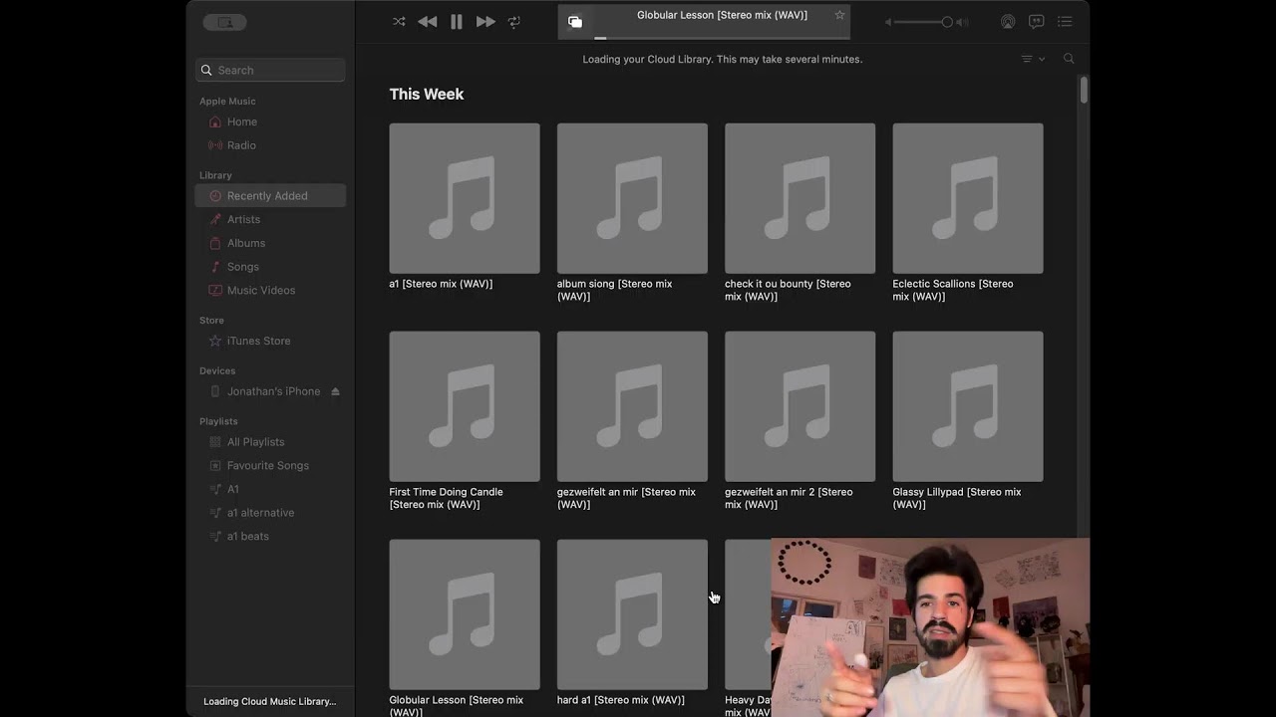Screen dimensions: 1276x717
Task: Show the lyrics panel
Action: pyautogui.click(x=1037, y=22)
